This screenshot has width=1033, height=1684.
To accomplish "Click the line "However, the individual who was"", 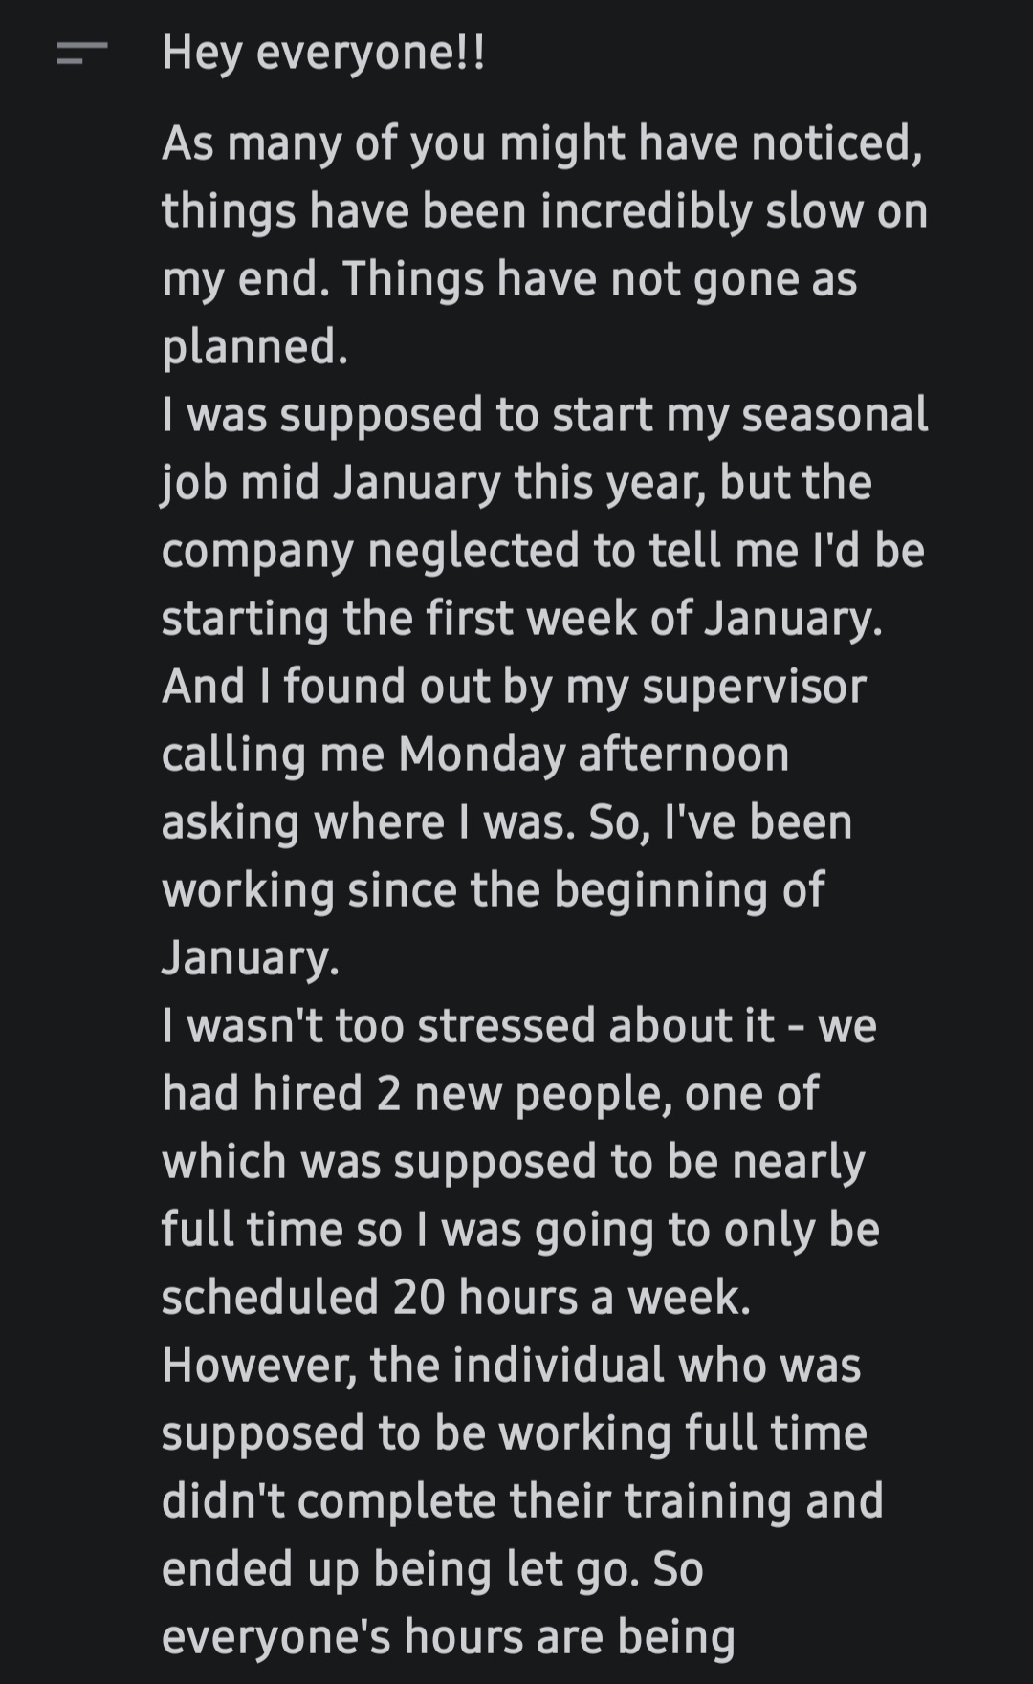I will pos(511,1366).
